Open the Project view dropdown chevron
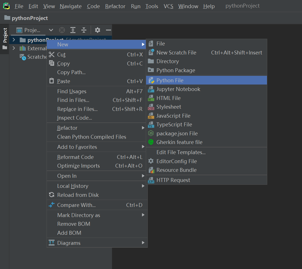This screenshot has height=269, width=302. click(51, 30)
